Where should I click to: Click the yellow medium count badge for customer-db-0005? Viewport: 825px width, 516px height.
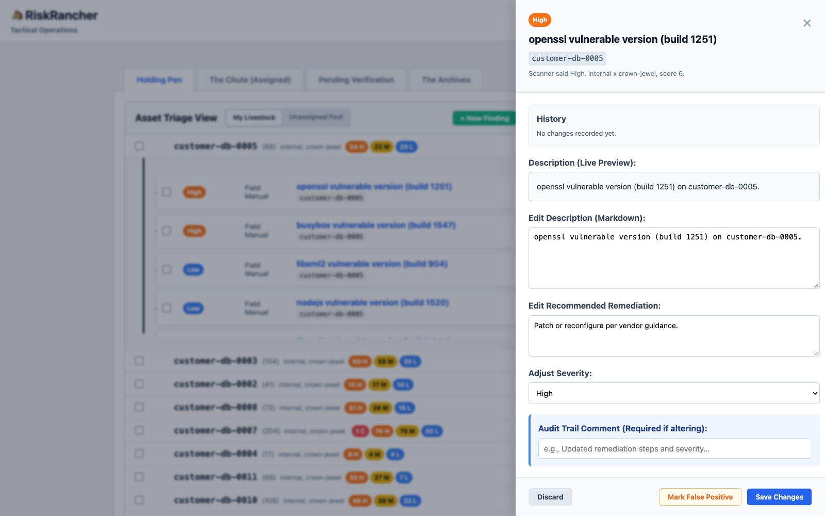[382, 147]
